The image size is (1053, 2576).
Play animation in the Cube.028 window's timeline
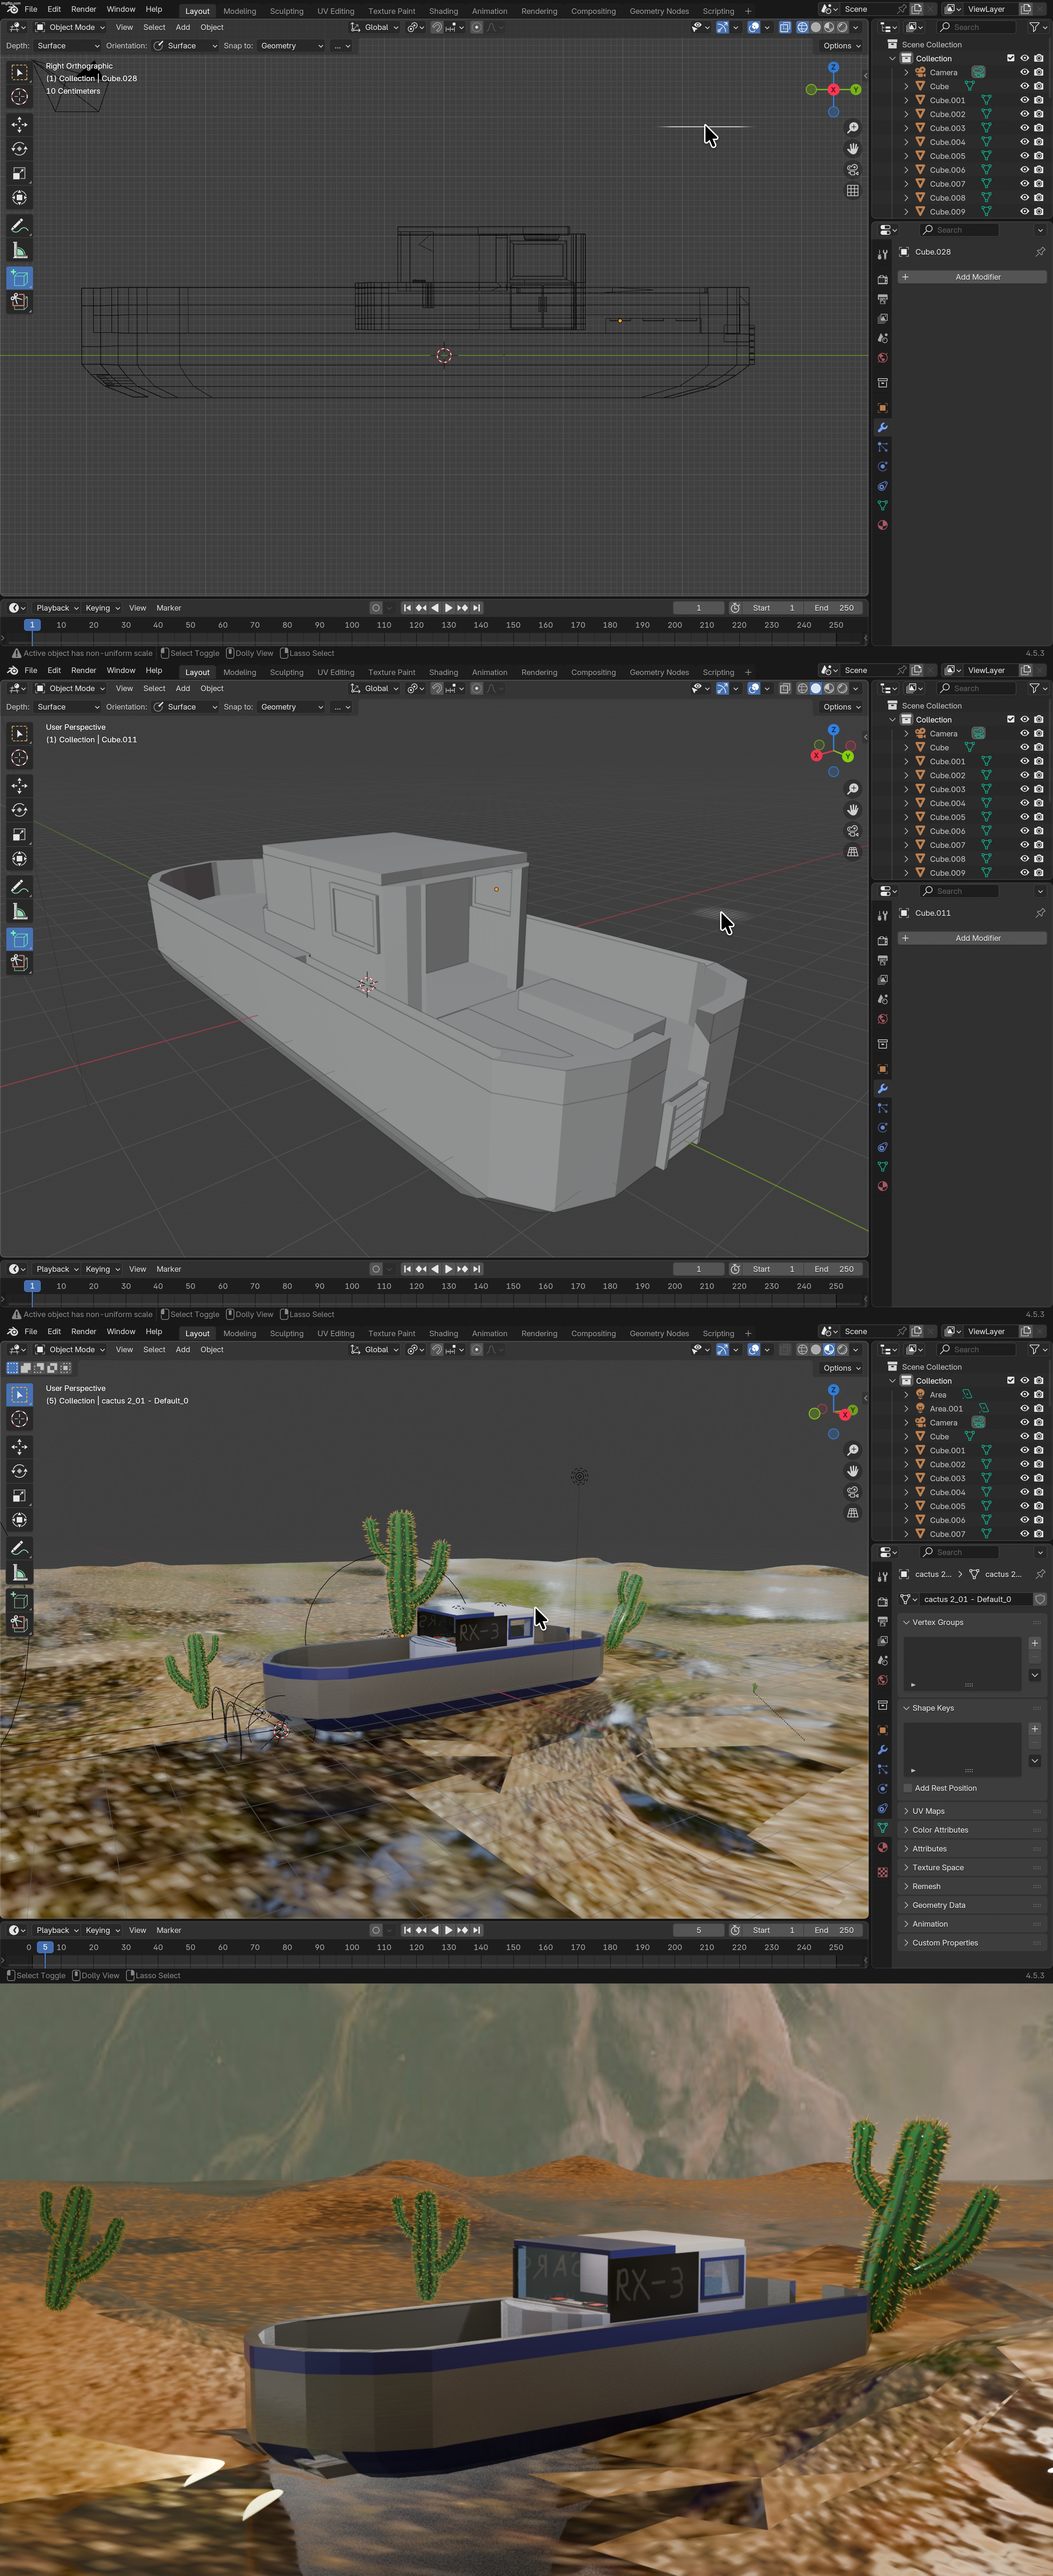coord(448,608)
